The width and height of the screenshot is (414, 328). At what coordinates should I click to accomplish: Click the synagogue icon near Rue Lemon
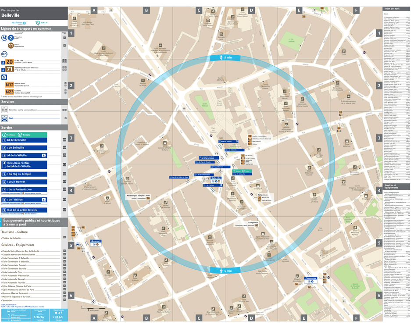257,186
